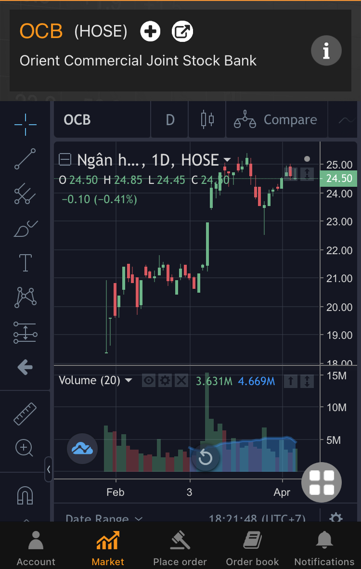Screen dimensions: 361x569
Task: Select the XABCD pattern tool
Action: 26,297
